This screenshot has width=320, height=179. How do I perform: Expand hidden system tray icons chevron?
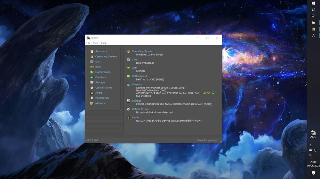[310, 145]
